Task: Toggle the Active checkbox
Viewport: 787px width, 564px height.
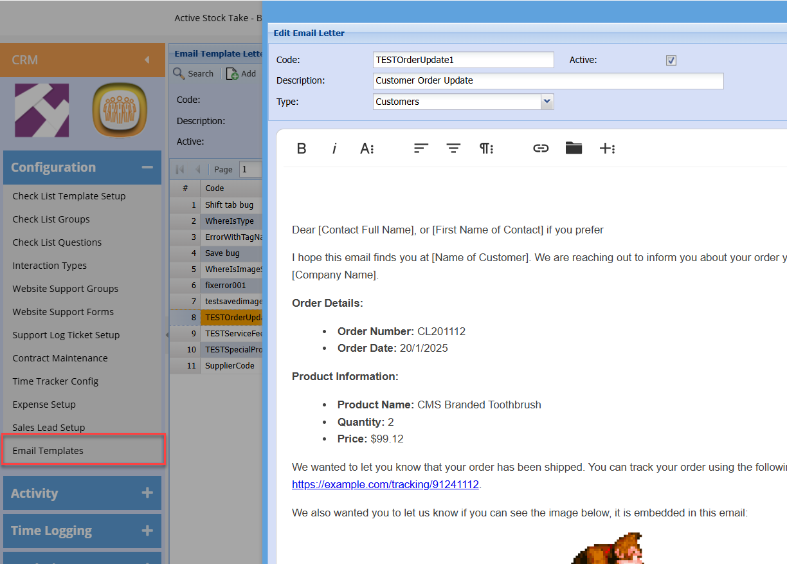Action: pyautogui.click(x=671, y=60)
